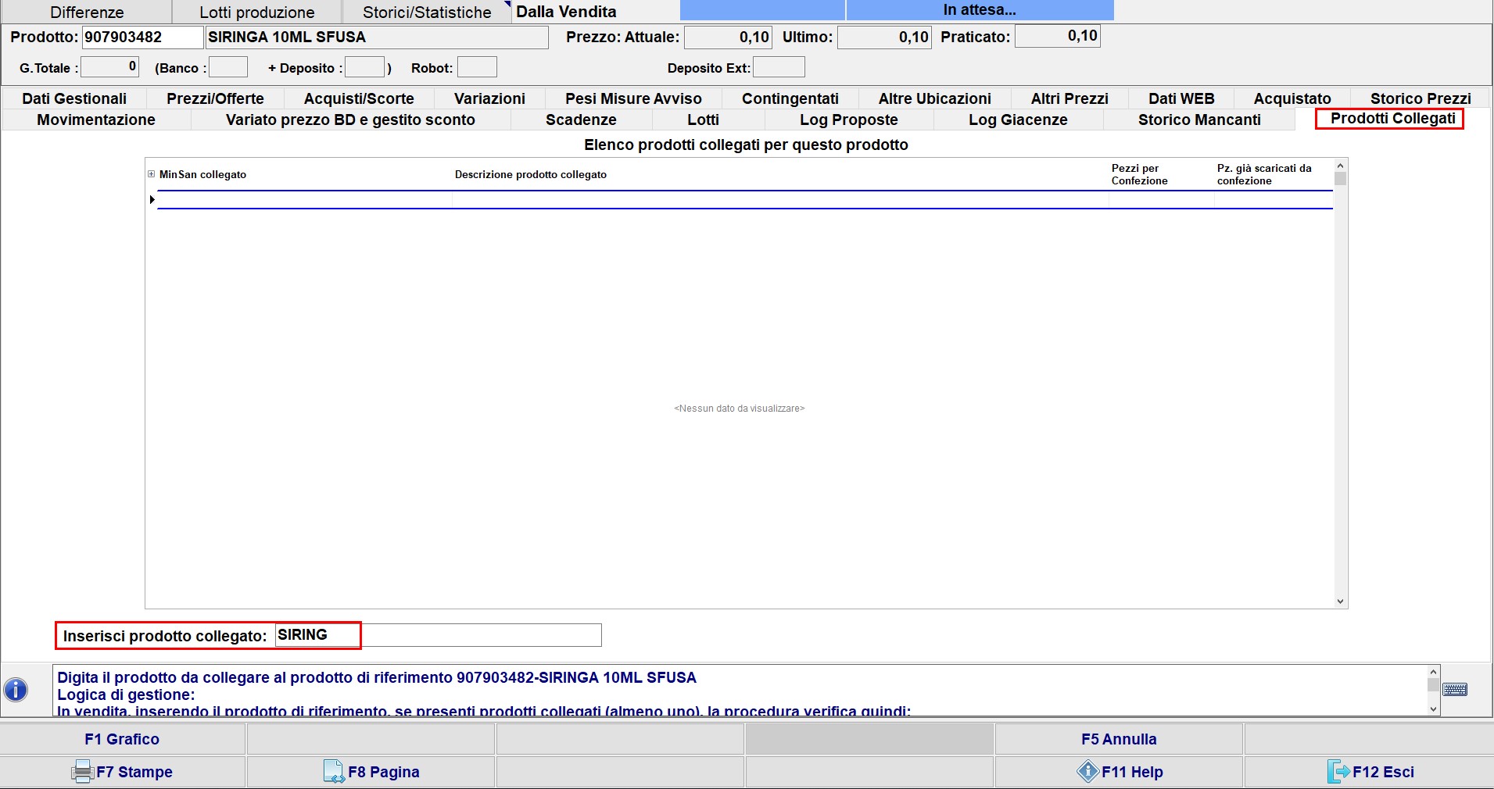Click the Inserisci prodotto collegato field
This screenshot has height=789, width=1494.
coord(438,635)
